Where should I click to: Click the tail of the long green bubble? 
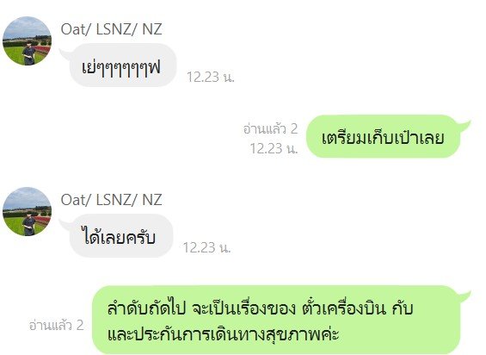tap(464, 296)
